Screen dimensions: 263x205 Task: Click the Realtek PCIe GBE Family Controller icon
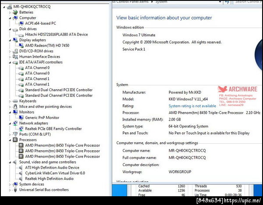pyautogui.click(x=21, y=129)
